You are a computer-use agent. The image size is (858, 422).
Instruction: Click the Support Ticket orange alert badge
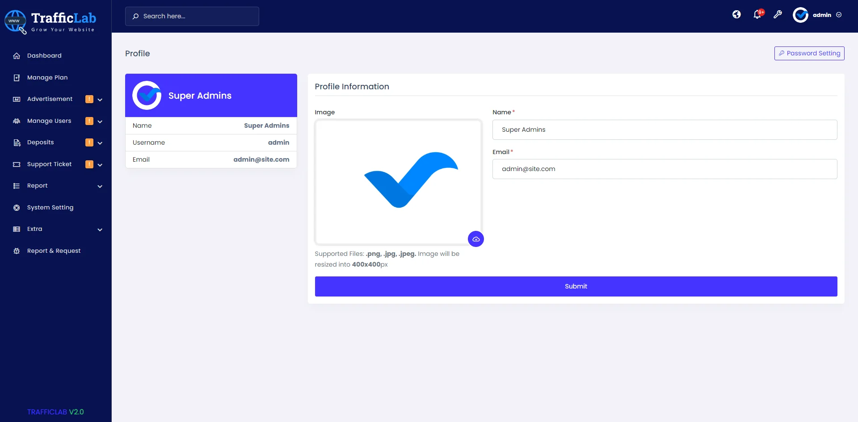pos(89,164)
